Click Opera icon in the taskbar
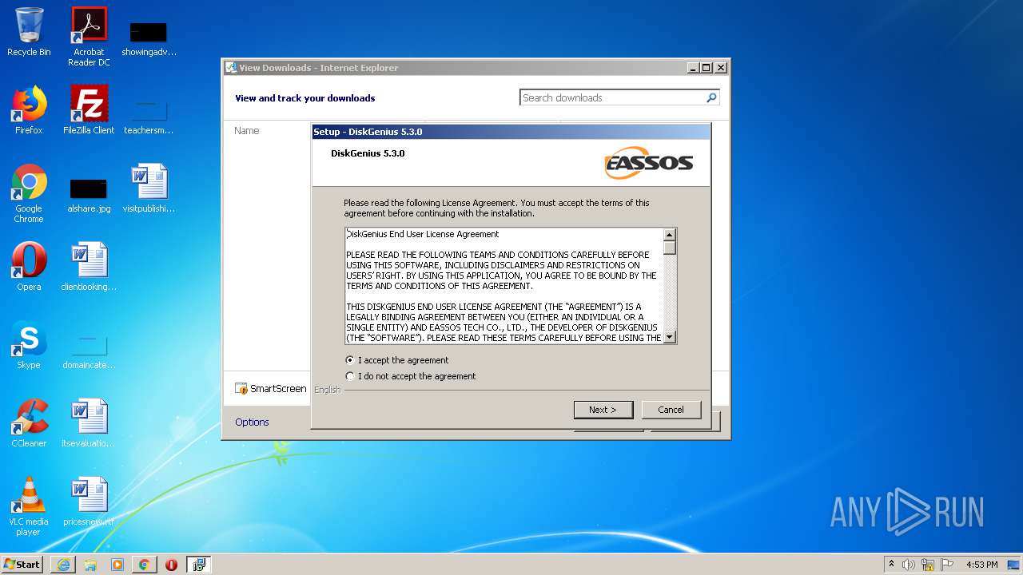Image resolution: width=1023 pixels, height=575 pixels. point(171,565)
